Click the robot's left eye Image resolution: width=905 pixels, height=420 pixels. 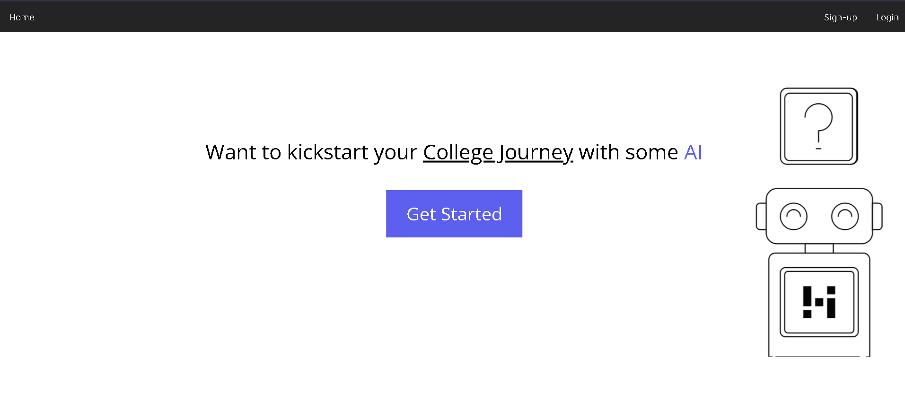click(x=793, y=216)
